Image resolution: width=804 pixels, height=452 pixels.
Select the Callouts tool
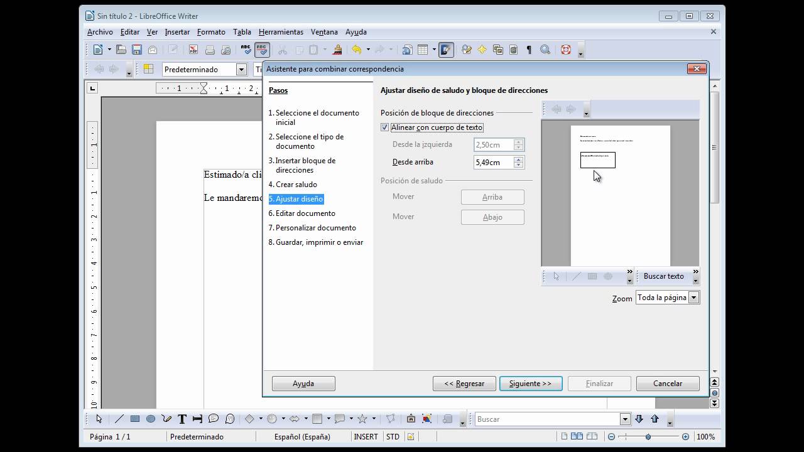click(214, 419)
